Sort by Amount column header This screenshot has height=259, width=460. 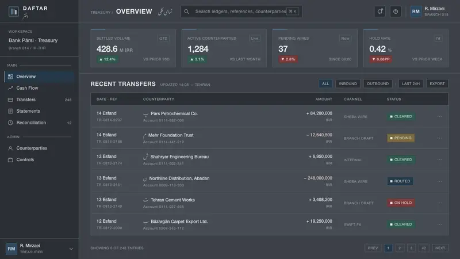324,99
